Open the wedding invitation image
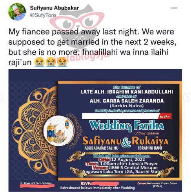Image resolution: width=191 pixels, height=192 pixels. (x=95, y=130)
